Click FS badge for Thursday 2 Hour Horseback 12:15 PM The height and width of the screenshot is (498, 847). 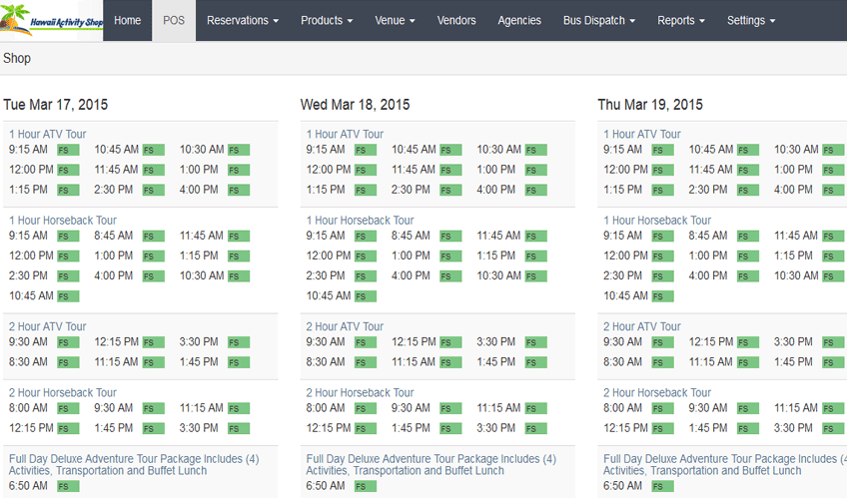[x=663, y=429]
